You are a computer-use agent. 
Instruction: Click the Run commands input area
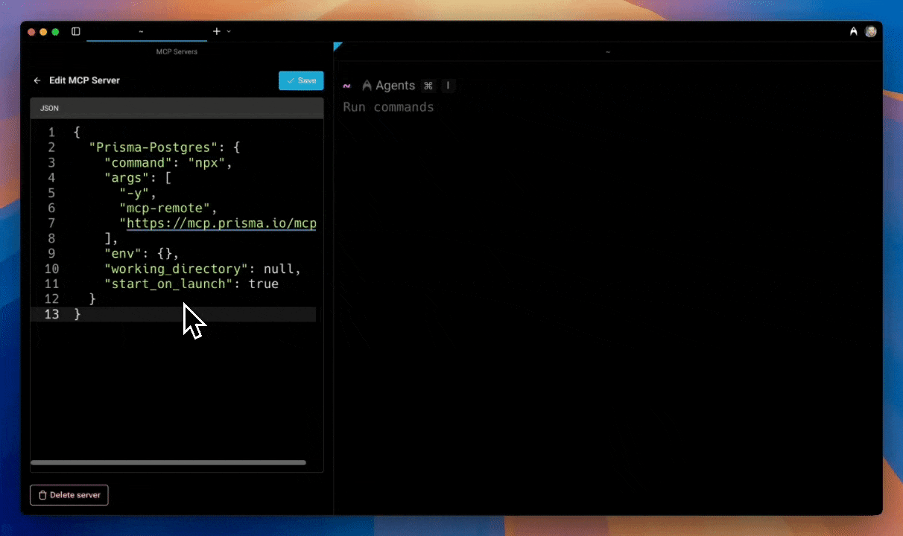click(x=388, y=107)
